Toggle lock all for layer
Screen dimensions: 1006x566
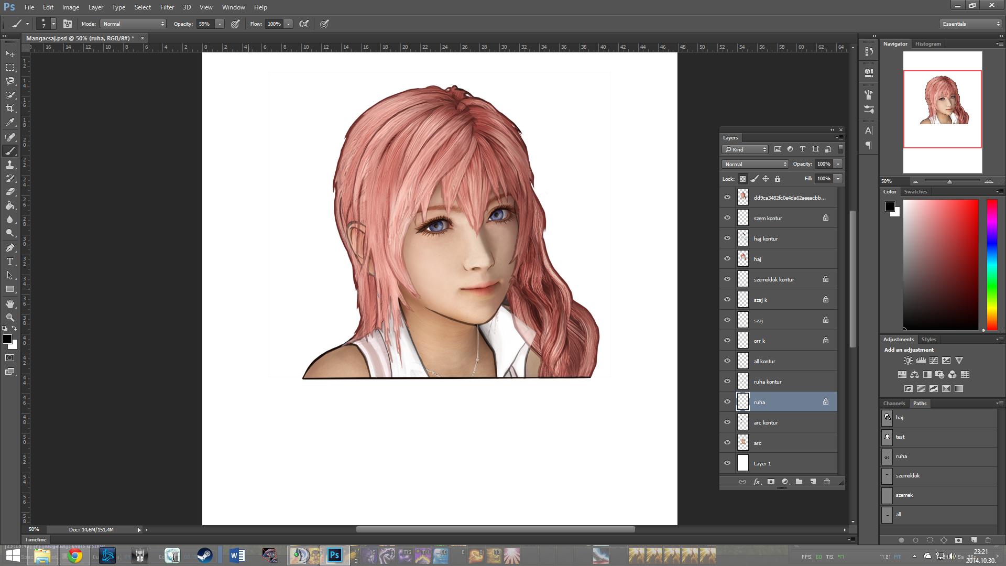(x=778, y=179)
